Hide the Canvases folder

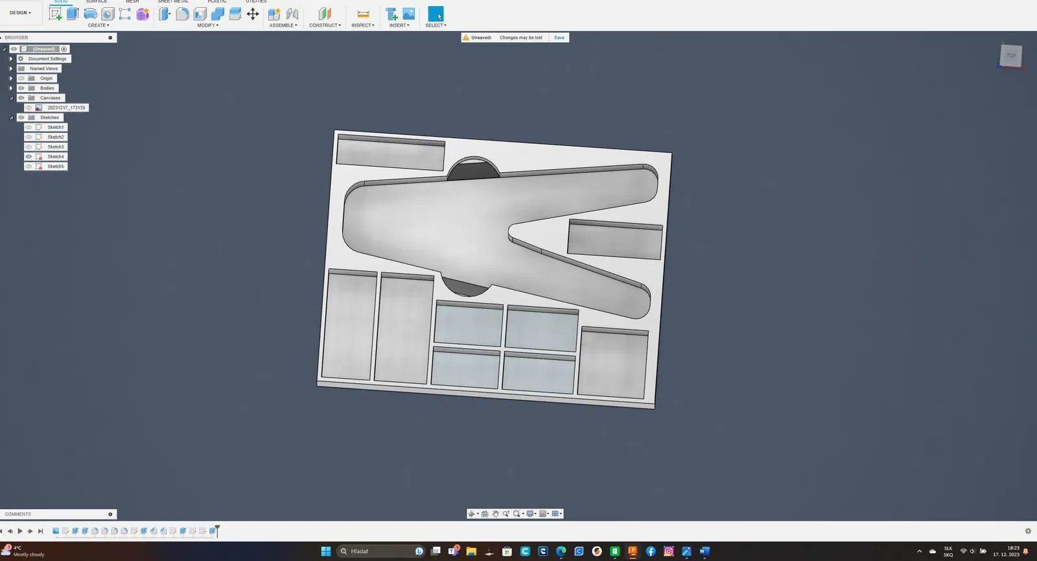pyautogui.click(x=21, y=98)
